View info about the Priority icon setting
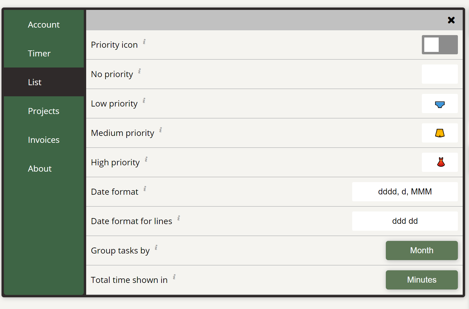This screenshot has height=309, width=469. pyautogui.click(x=144, y=42)
